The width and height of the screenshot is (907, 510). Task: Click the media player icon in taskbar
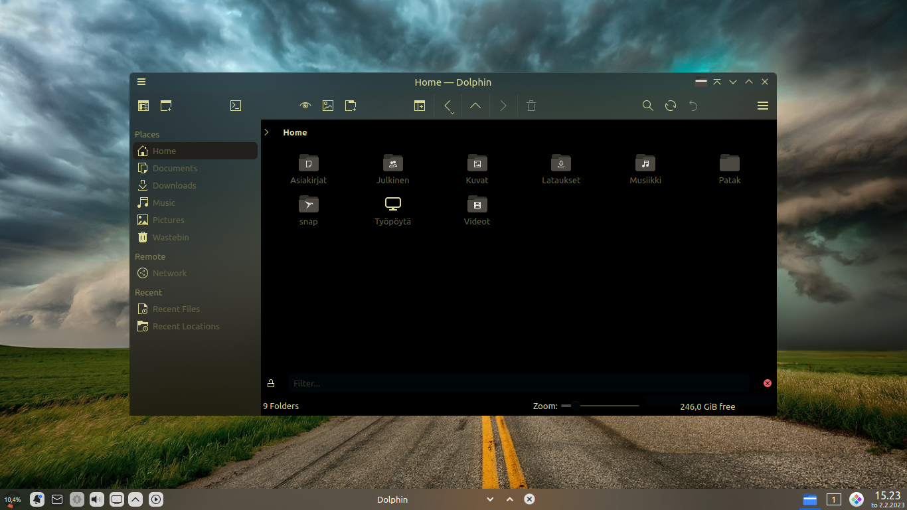[156, 499]
